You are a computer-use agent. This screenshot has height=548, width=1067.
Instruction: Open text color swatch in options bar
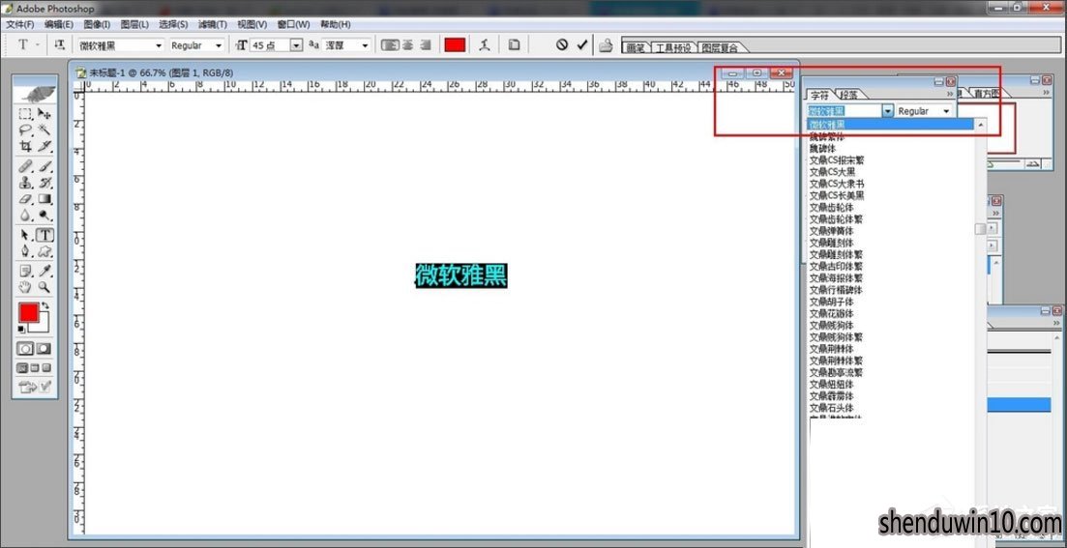point(455,44)
